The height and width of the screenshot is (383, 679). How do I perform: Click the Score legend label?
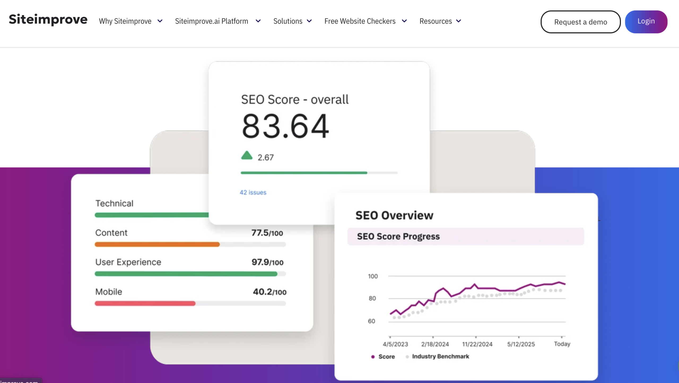387,357
